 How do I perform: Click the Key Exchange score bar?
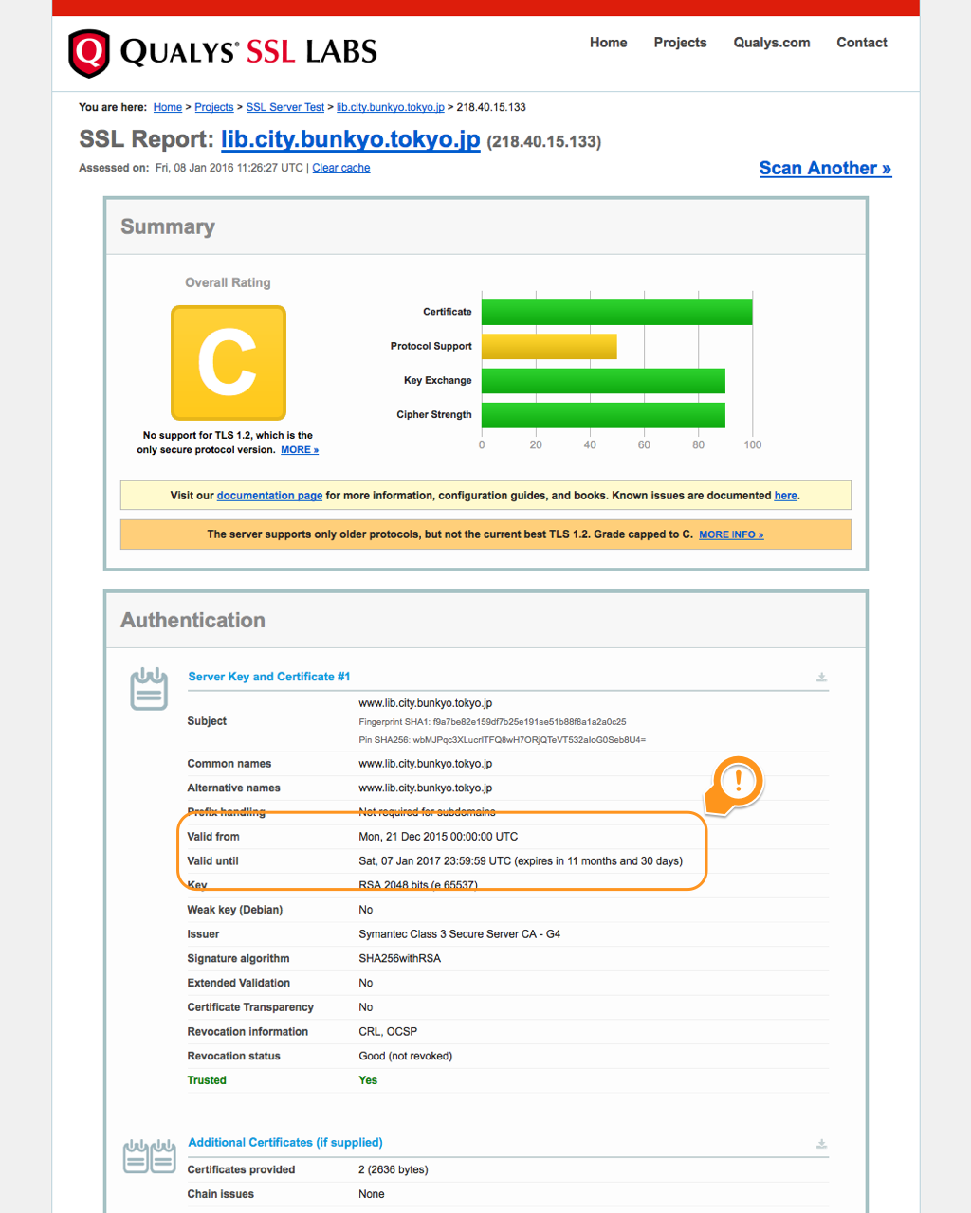click(603, 380)
